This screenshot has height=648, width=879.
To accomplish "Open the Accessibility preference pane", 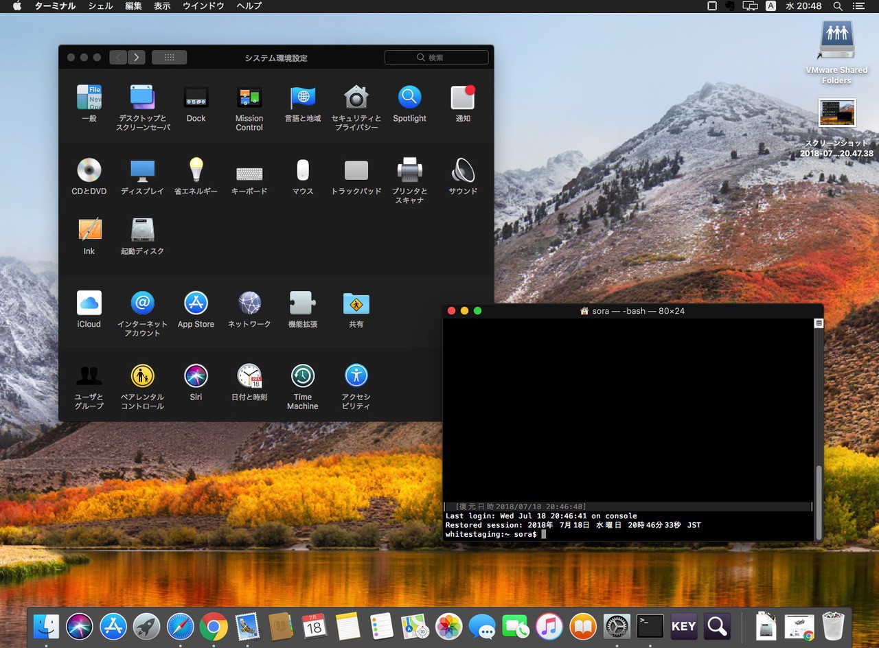I will [x=356, y=376].
